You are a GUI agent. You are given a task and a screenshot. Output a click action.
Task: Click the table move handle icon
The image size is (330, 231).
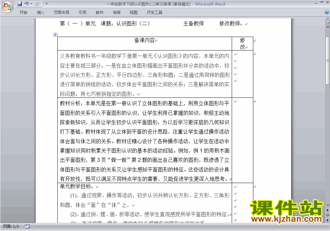point(55,35)
